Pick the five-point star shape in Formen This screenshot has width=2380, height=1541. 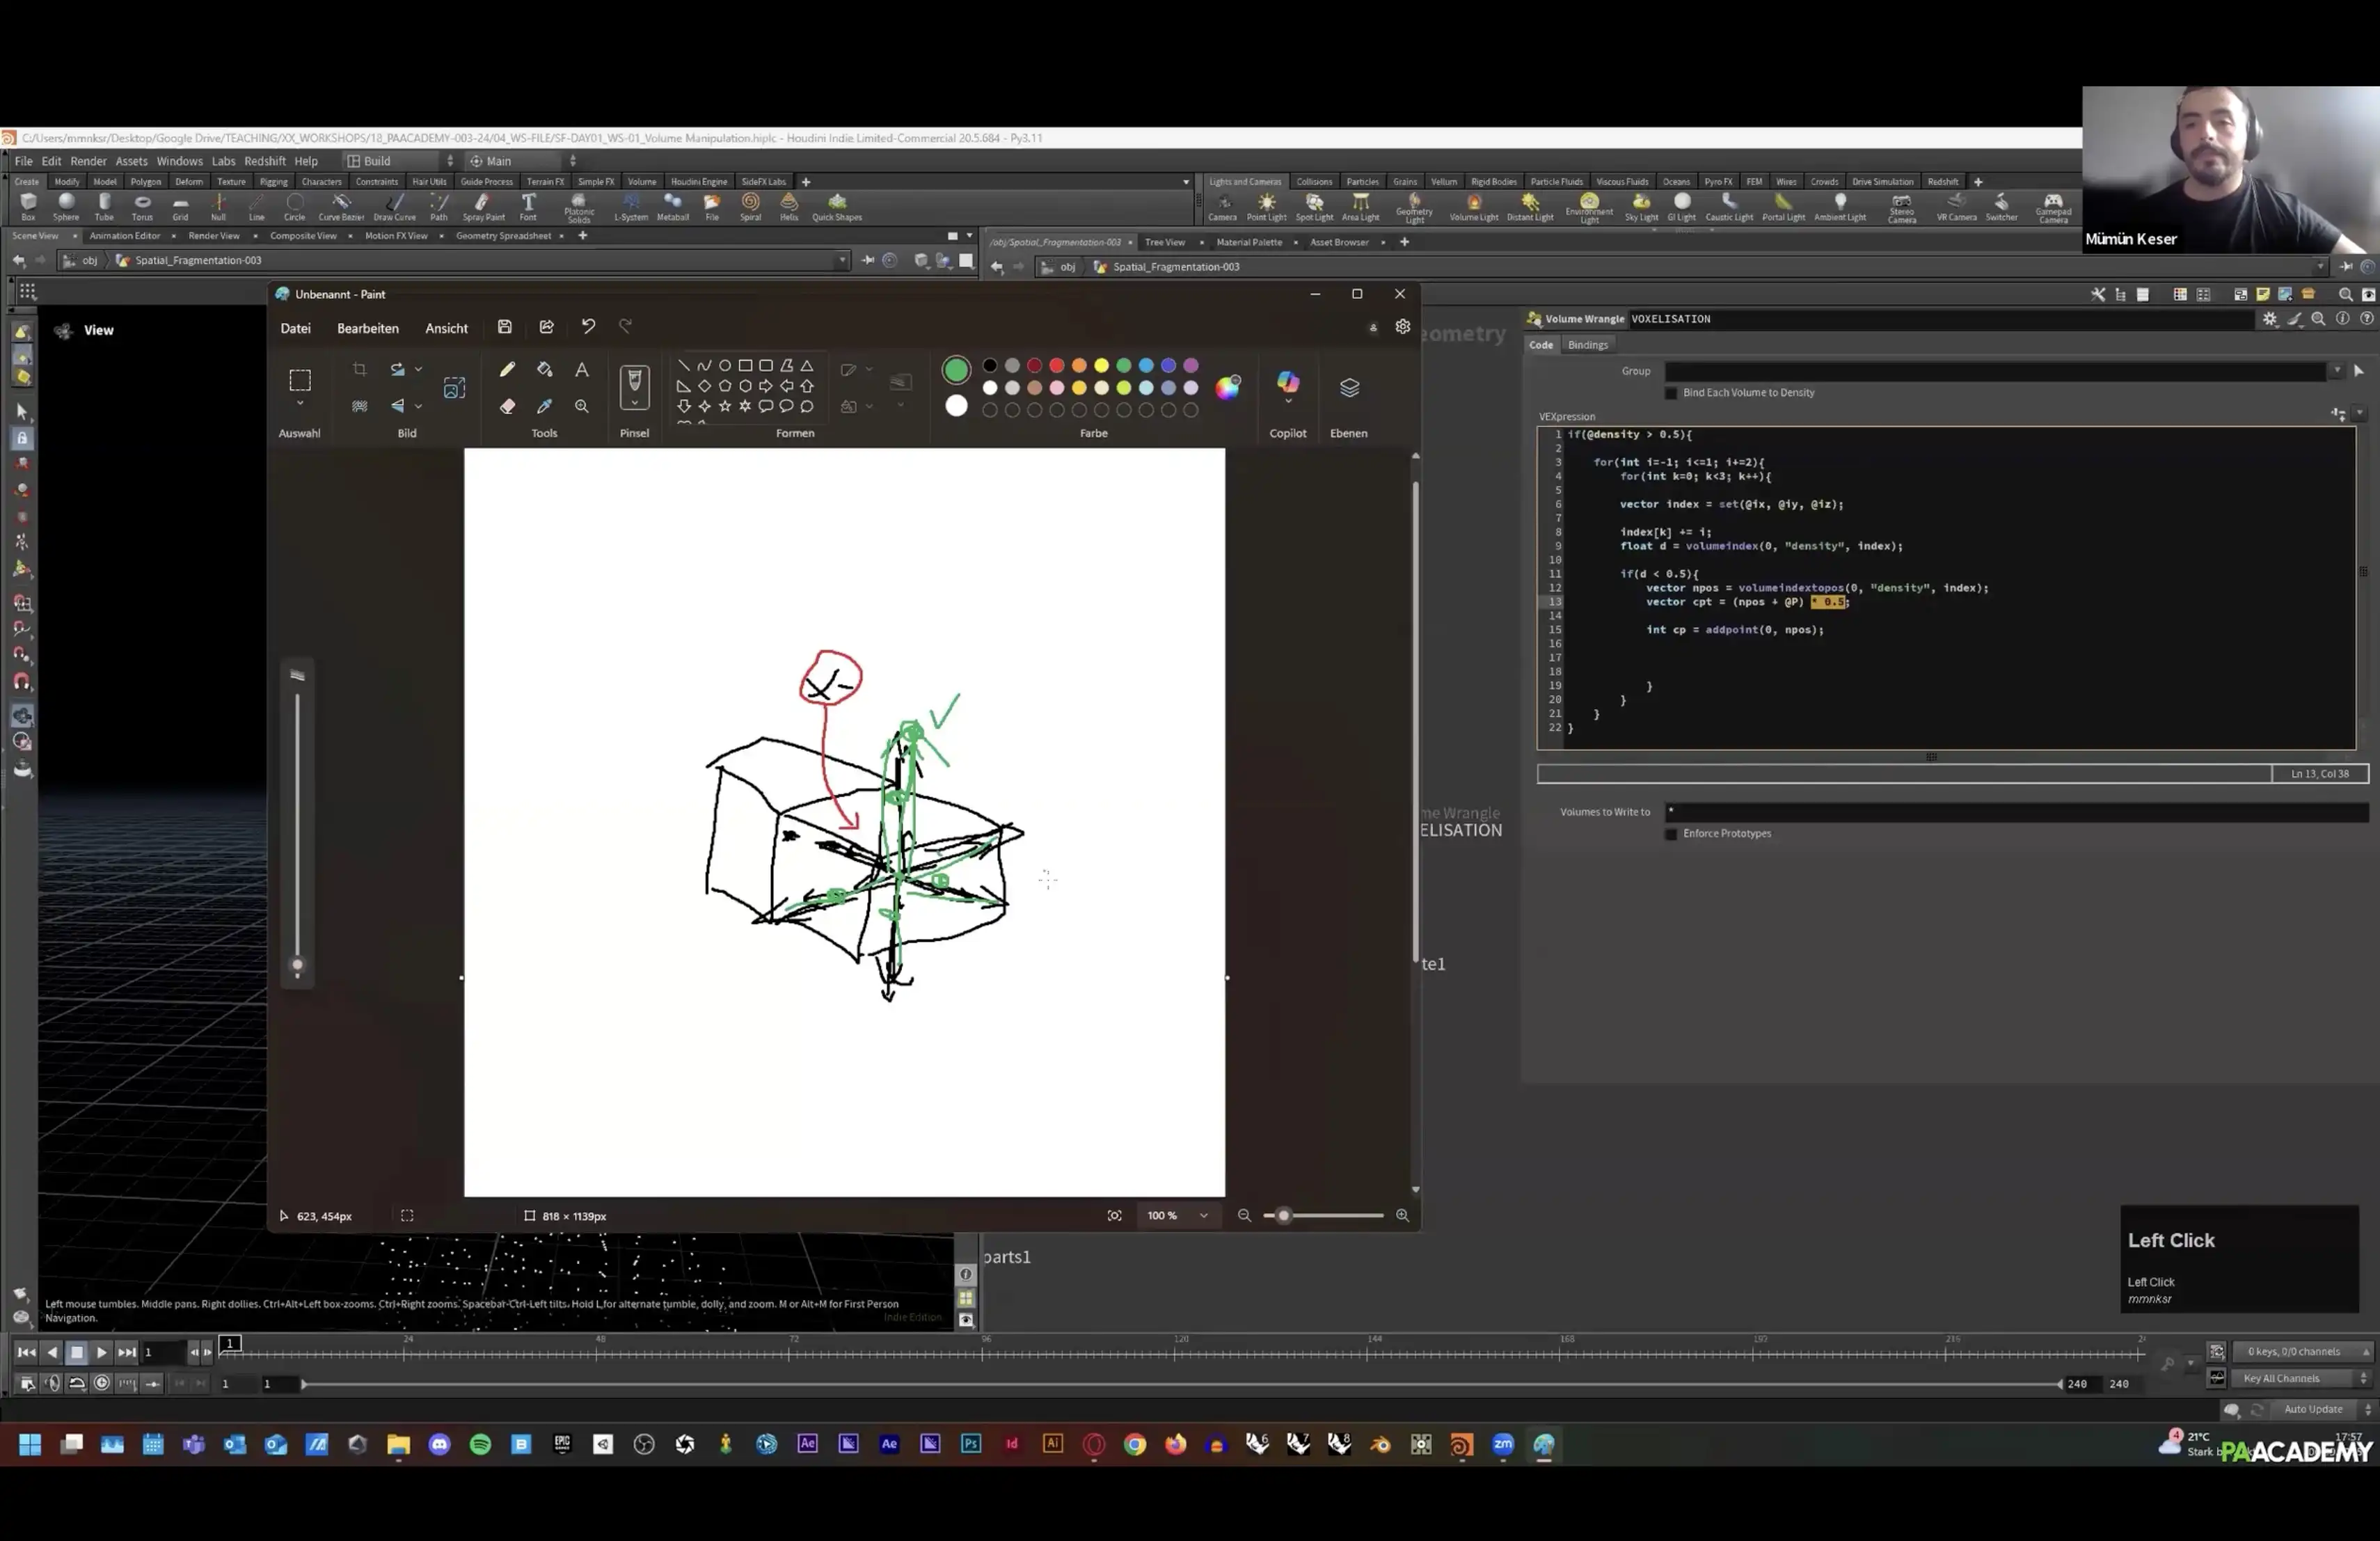(725, 406)
